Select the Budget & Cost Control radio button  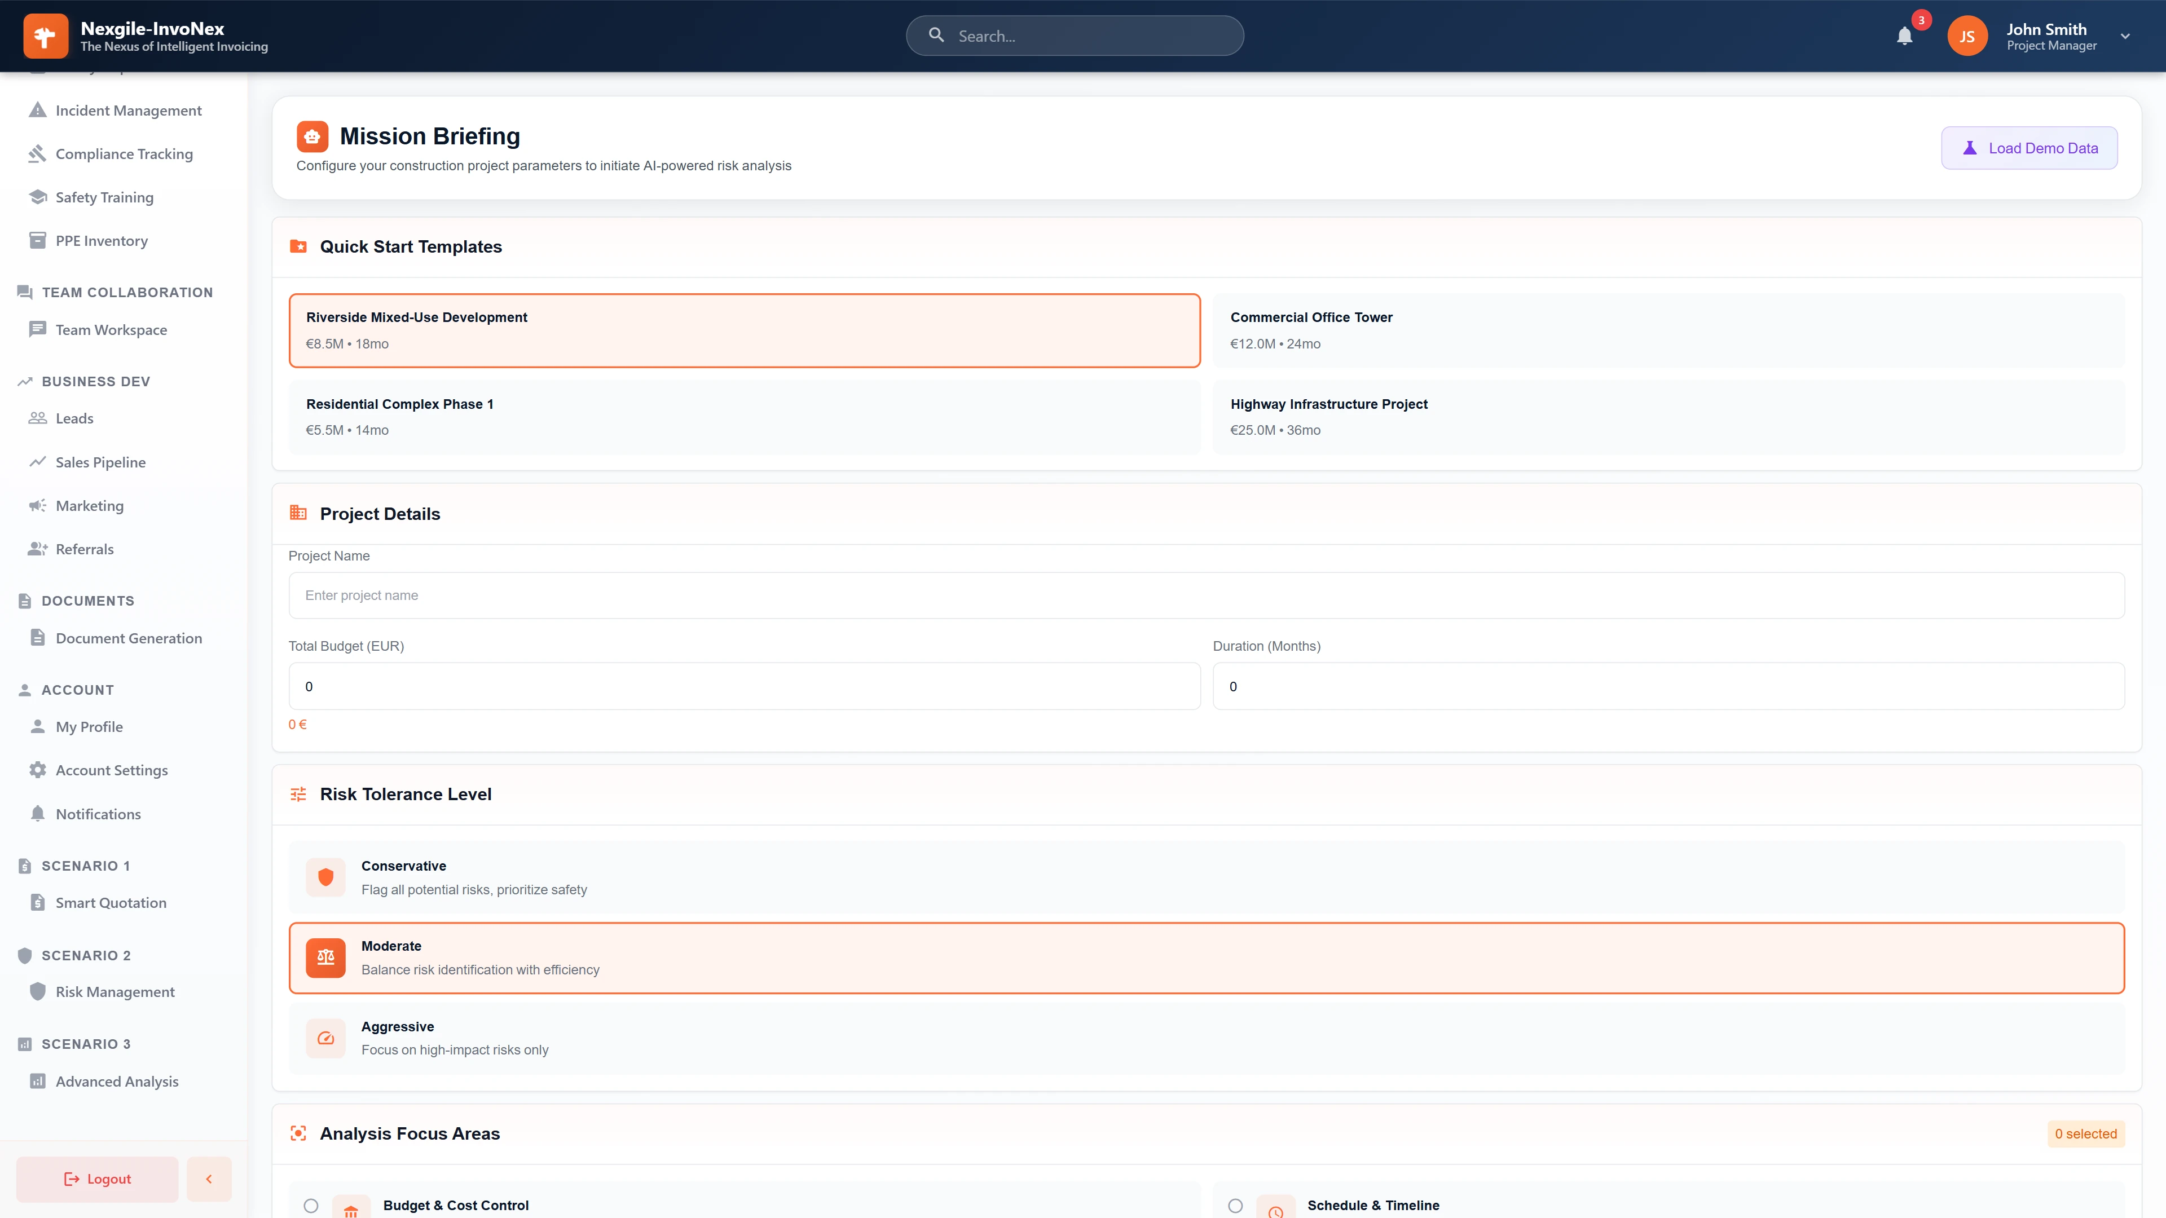[311, 1206]
